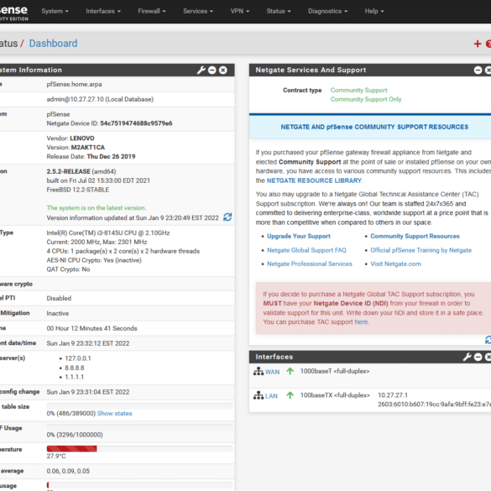
Task: Click the last config change date value
Action: (x=88, y=392)
